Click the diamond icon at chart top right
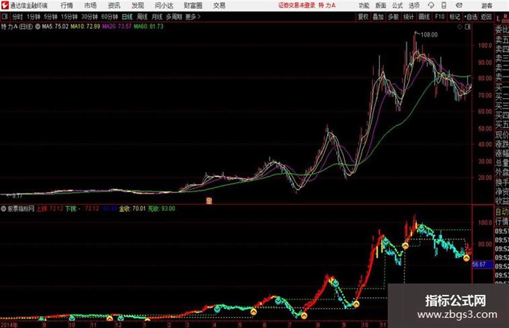Screen dimensions: 509x328 [459, 27]
